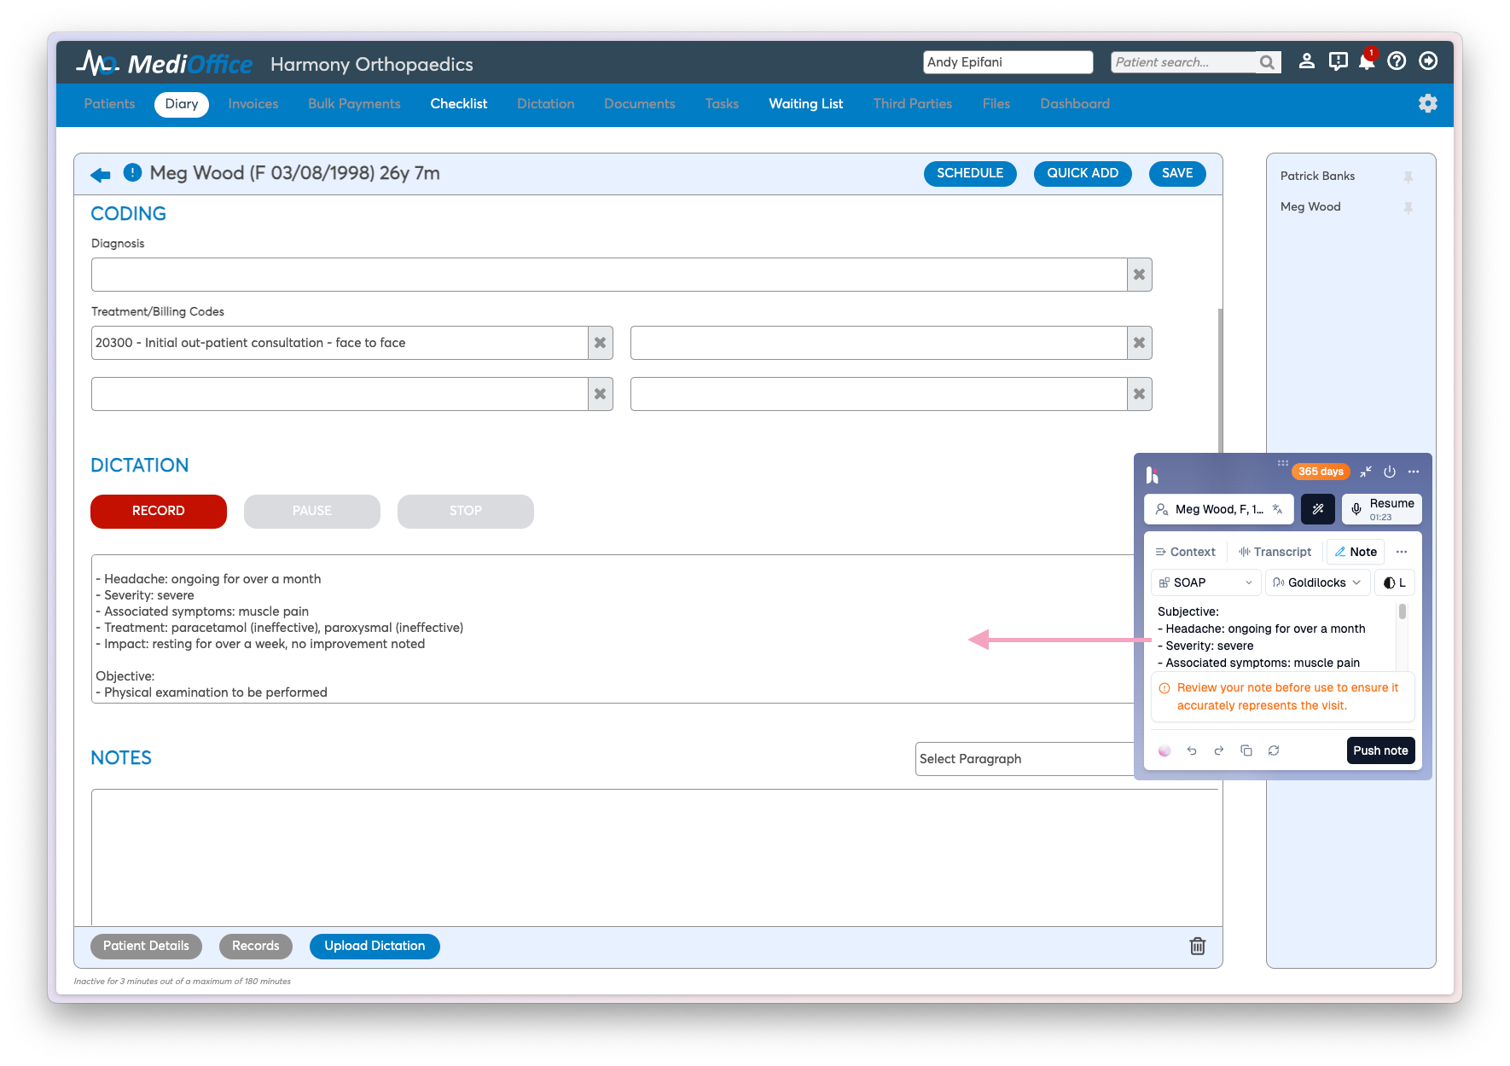1510x1066 pixels.
Task: Click the patient search magnifier icon
Action: [1267, 62]
